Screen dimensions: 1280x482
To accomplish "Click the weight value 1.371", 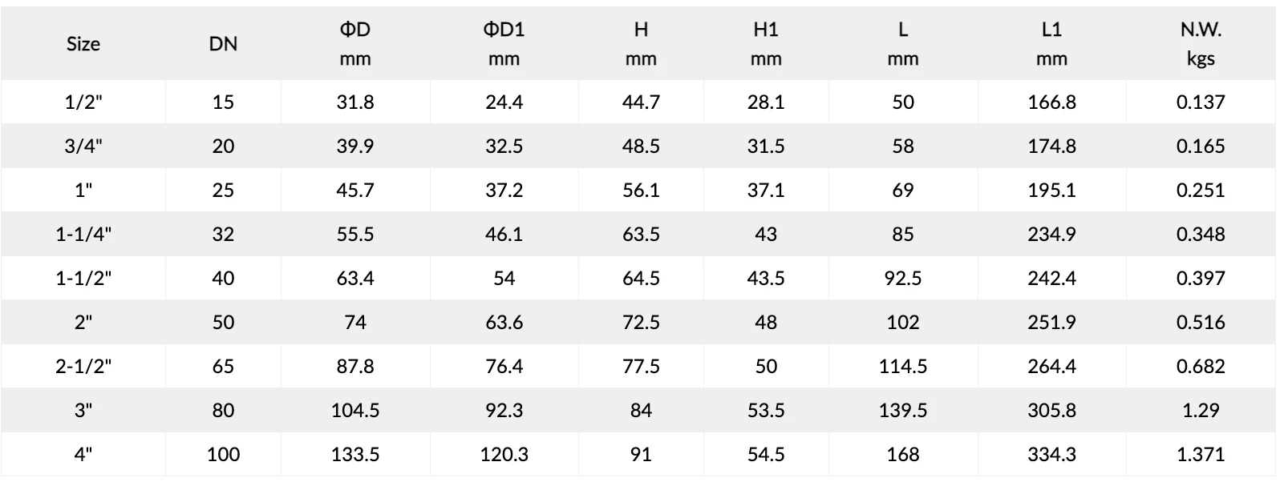I will pyautogui.click(x=1201, y=455).
